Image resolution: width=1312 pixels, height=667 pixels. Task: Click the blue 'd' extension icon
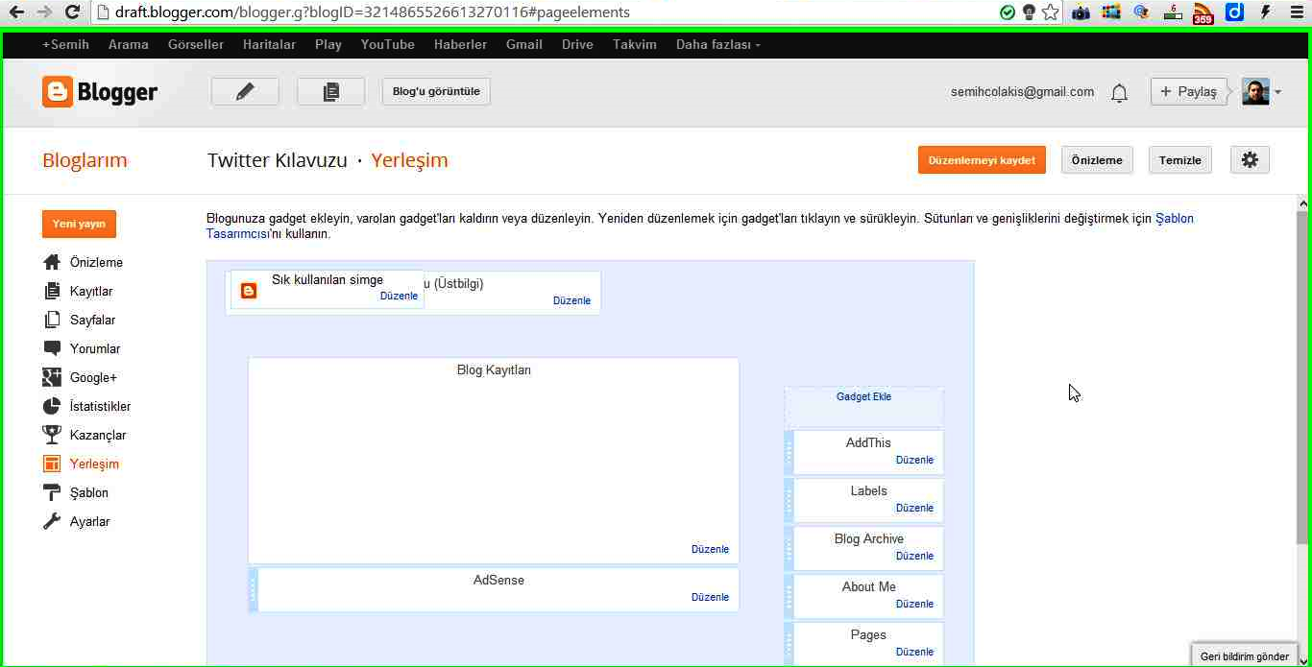1235,12
